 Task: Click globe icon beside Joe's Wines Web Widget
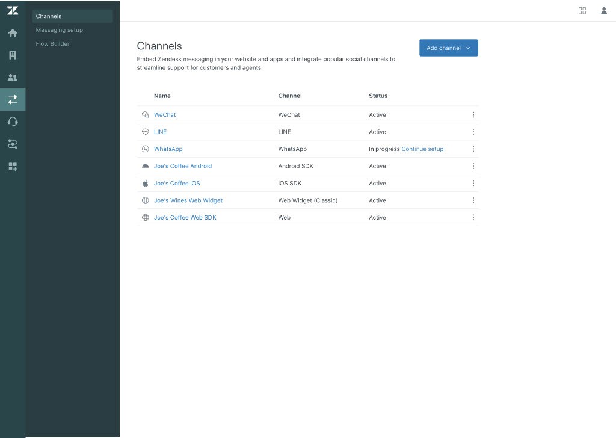click(146, 200)
